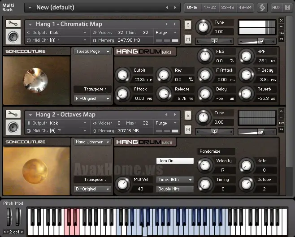295x237 pixels.
Task: Open Hang 2 instrument edit wrench
Action: click(x=13, y=114)
